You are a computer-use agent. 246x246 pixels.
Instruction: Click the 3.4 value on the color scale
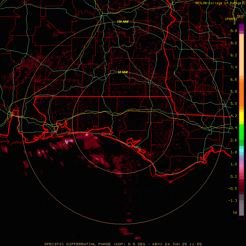[x=234, y=128]
